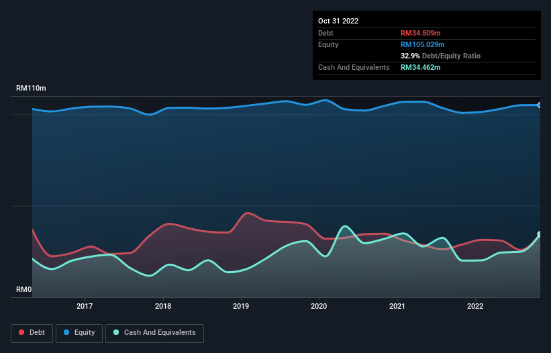This screenshot has width=551, height=353.
Task: Click the RM110m y-axis label
Action: pos(31,88)
